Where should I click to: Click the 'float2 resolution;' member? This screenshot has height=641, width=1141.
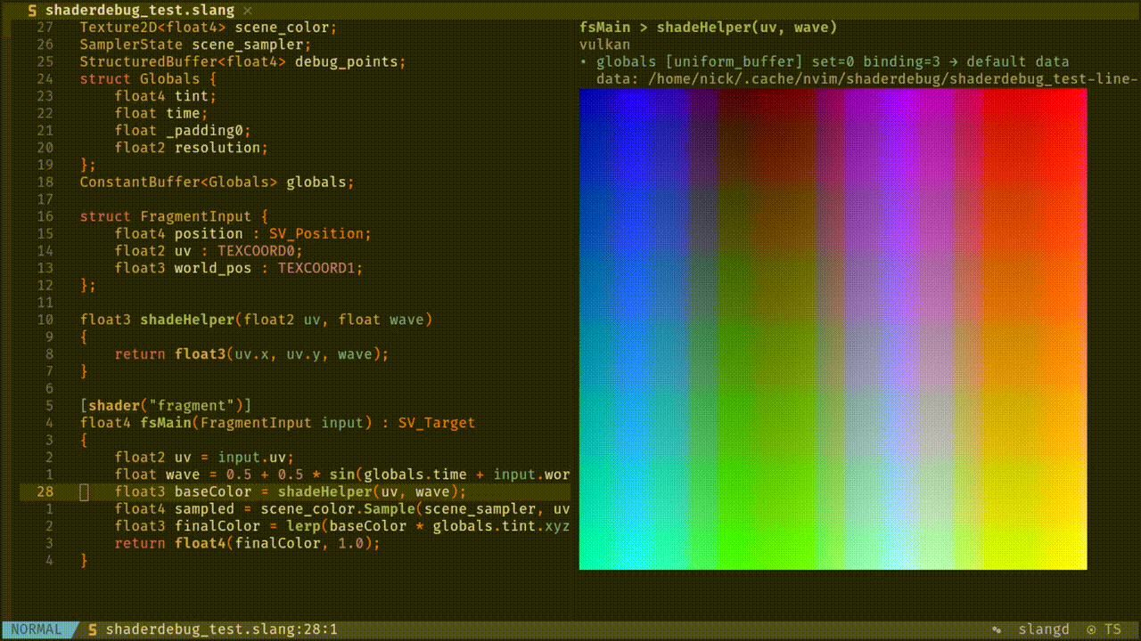pos(192,148)
